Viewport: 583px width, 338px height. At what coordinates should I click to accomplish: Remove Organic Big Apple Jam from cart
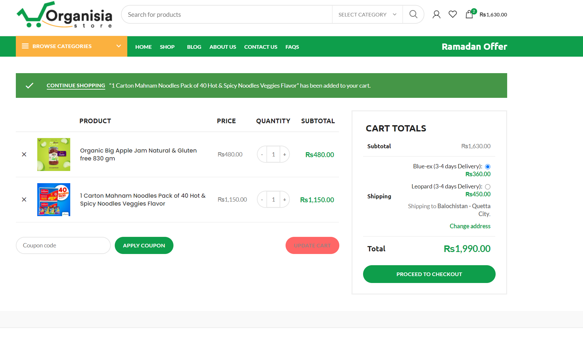(x=24, y=155)
